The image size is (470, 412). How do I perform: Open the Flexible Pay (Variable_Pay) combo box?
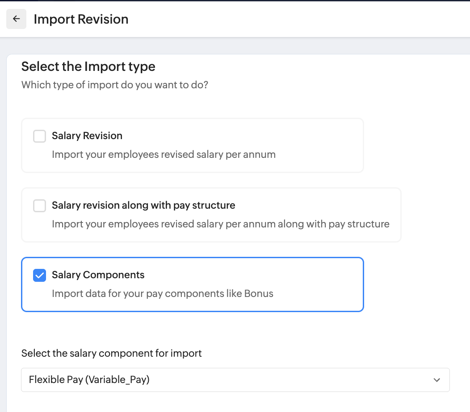tap(223, 380)
